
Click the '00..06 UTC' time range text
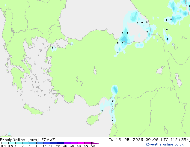[x=157, y=140]
